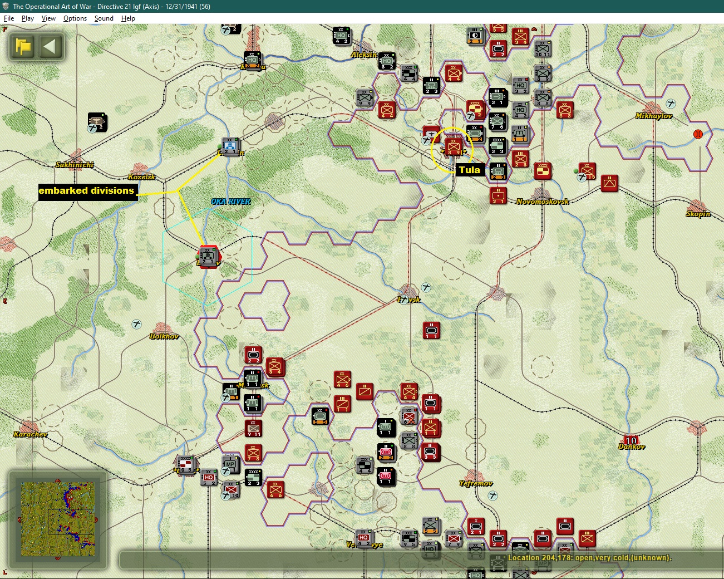724x579 pixels.
Task: Open the Options menu
Action: click(x=75, y=18)
